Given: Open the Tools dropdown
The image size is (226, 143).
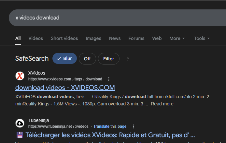Looking at the screenshot, I should pyautogui.click(x=202, y=38).
